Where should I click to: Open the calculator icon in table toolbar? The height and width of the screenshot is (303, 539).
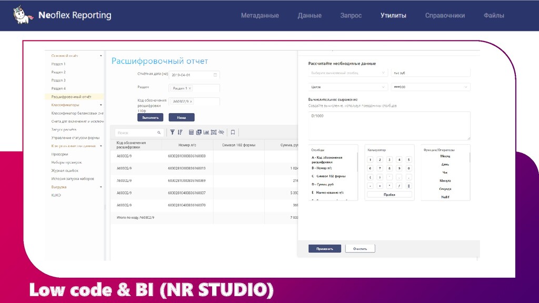tap(192, 132)
